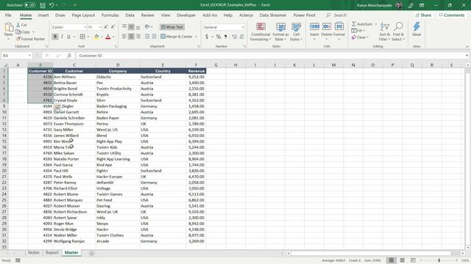Click the Save icon in title bar
Image resolution: width=471 pixels, height=264 pixels.
click(43, 5)
